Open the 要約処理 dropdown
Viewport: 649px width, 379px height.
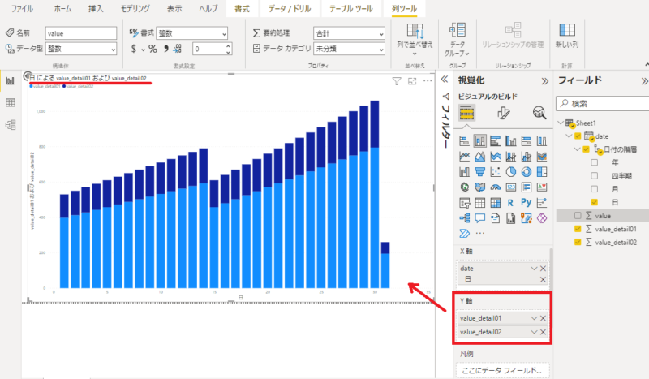(350, 33)
